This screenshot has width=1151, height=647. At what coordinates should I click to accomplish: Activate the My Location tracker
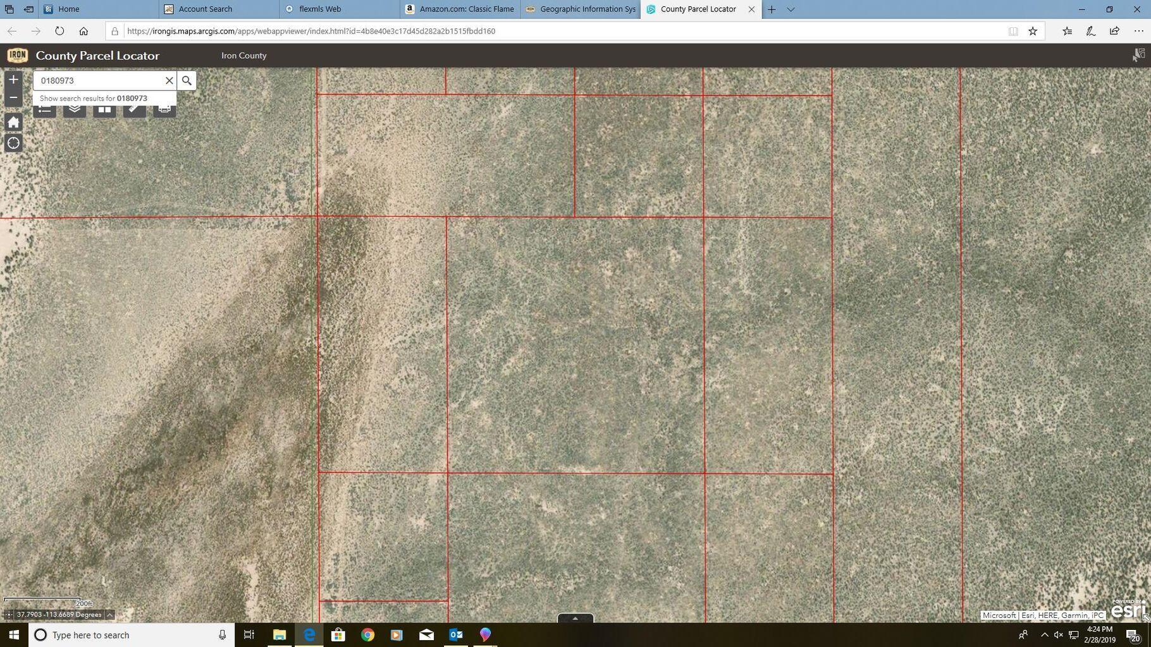click(13, 143)
